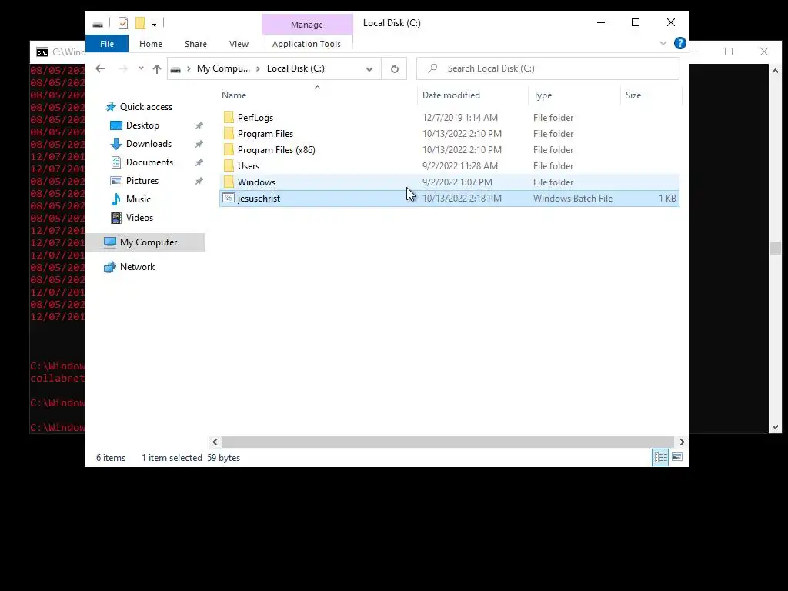
Task: Open Downloads in the navigation pane
Action: coord(149,144)
